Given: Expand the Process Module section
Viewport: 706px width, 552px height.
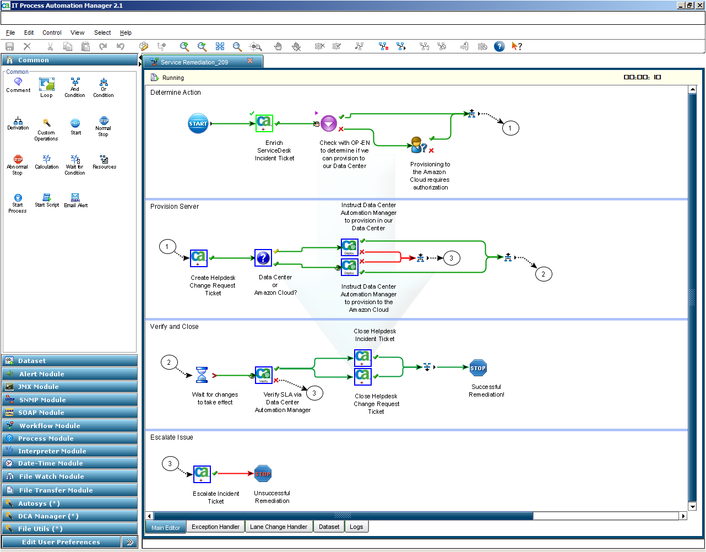Looking at the screenshot, I should (69, 439).
